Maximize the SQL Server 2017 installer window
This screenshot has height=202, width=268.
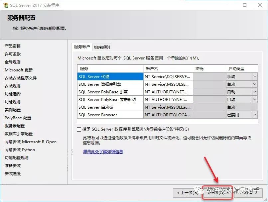(x=245, y=5)
